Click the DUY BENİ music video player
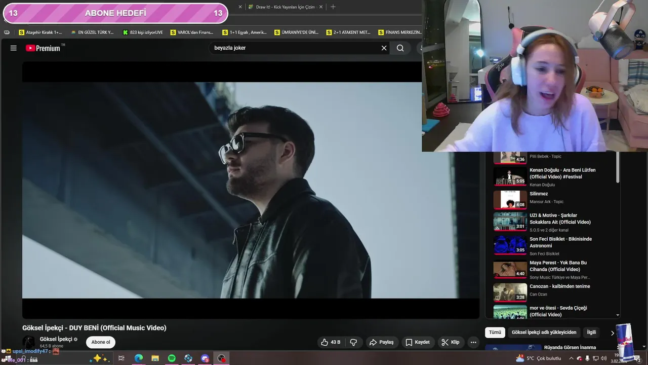Screen dimensions: 648x365 pyautogui.click(x=251, y=190)
